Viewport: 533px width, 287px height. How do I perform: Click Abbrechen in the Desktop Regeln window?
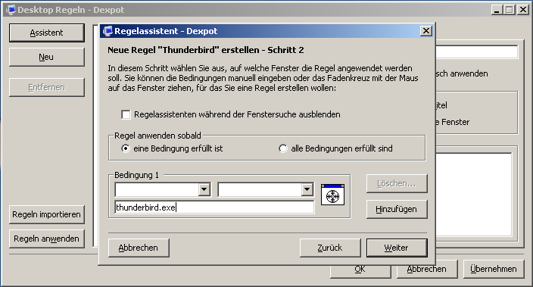pyautogui.click(x=427, y=270)
